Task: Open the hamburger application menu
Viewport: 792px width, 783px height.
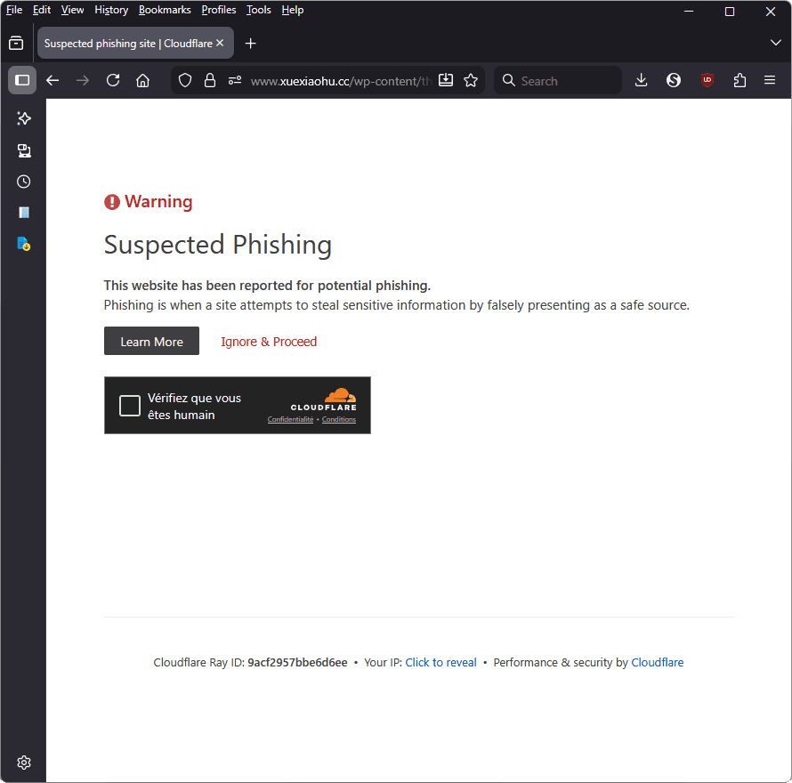Action: tap(770, 80)
